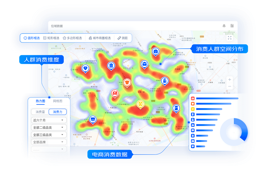The height and width of the screenshot is (178, 278).
Task: Open the faded dotted dropdown below 全部品牌
Action: (49, 149)
